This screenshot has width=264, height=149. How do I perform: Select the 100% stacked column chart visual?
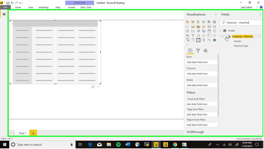coord(214,22)
